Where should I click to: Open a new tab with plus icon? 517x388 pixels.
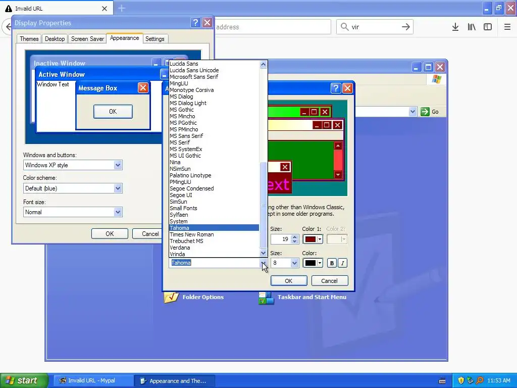(122, 8)
